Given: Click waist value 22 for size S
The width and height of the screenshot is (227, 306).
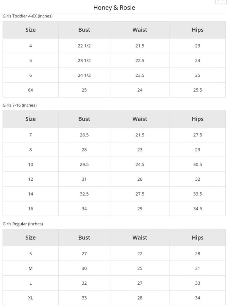Looking at the screenshot, I should tap(140, 254).
